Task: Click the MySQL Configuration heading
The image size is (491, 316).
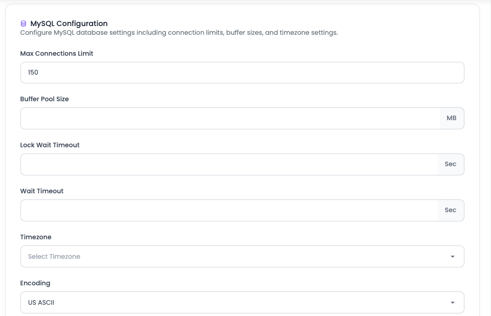Action: pos(69,23)
